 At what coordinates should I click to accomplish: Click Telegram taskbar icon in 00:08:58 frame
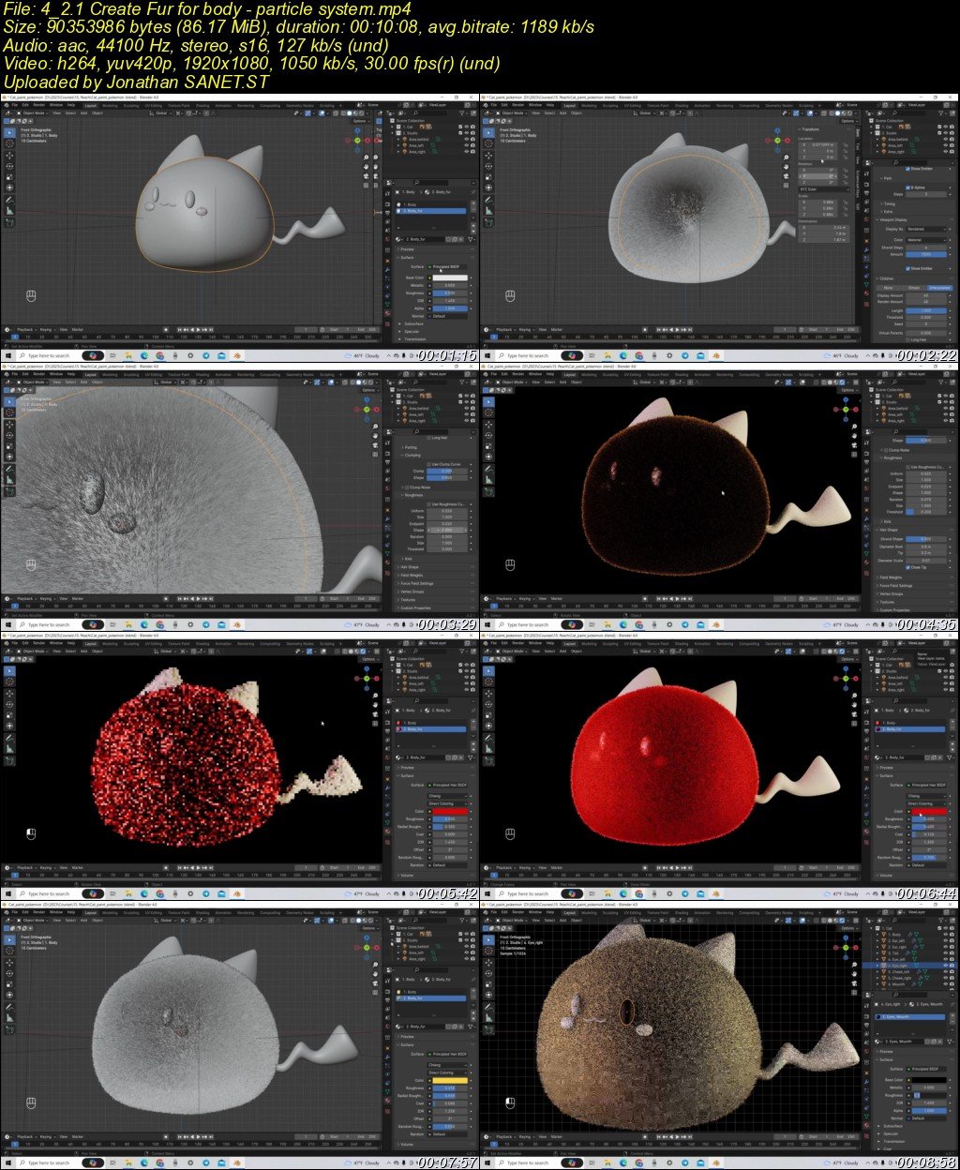(685, 1162)
